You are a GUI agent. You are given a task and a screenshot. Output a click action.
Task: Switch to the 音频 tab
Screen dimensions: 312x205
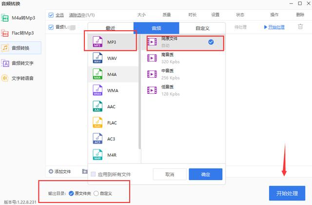(x=156, y=28)
